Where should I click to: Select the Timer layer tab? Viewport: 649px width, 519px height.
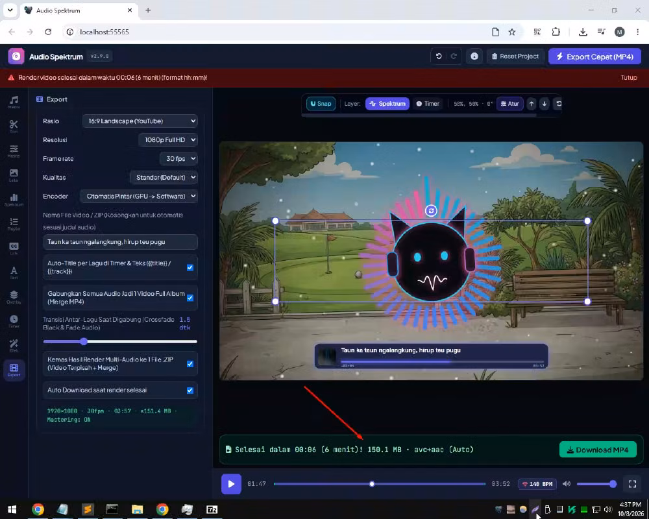point(428,104)
